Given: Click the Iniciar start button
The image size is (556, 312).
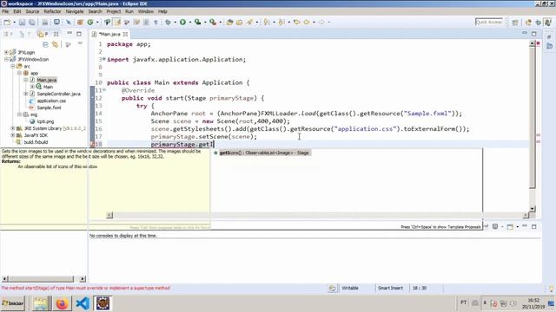Looking at the screenshot, I should [13, 303].
